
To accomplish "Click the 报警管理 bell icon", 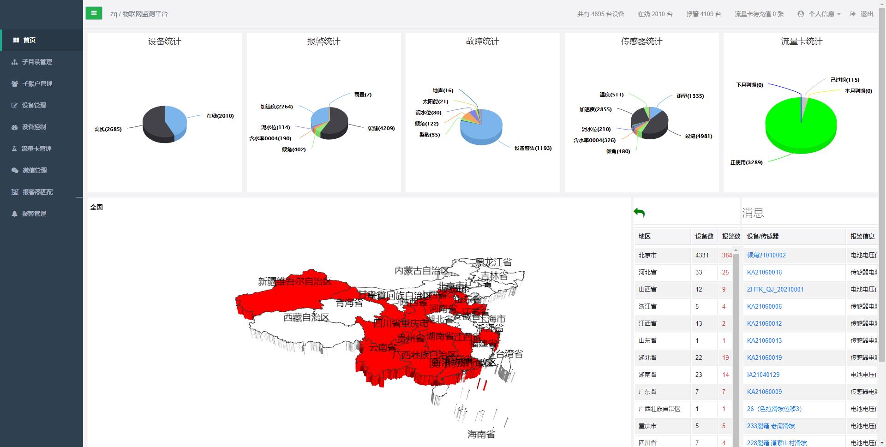I will pos(15,214).
